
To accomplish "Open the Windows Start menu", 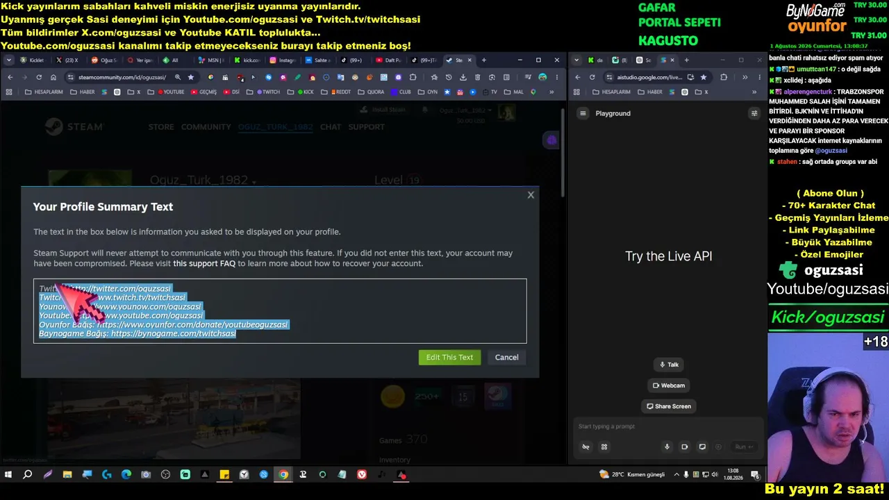I will pos(8,475).
